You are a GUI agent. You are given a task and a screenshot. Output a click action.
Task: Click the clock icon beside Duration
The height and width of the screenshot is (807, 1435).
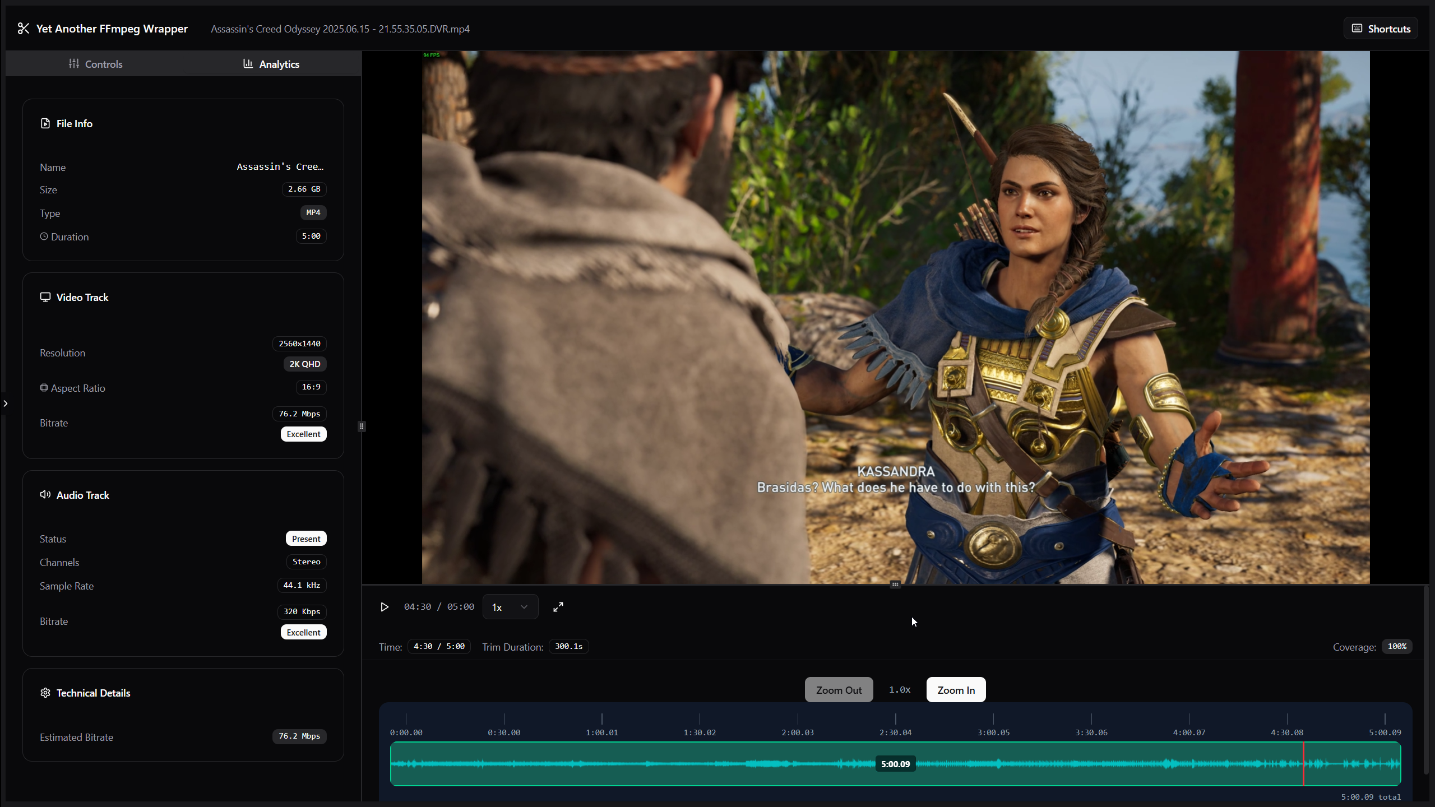[x=44, y=236]
